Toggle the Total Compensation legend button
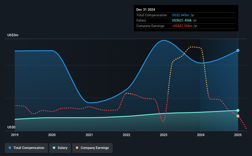Viewport: 252px width, 156px height. tap(26, 148)
